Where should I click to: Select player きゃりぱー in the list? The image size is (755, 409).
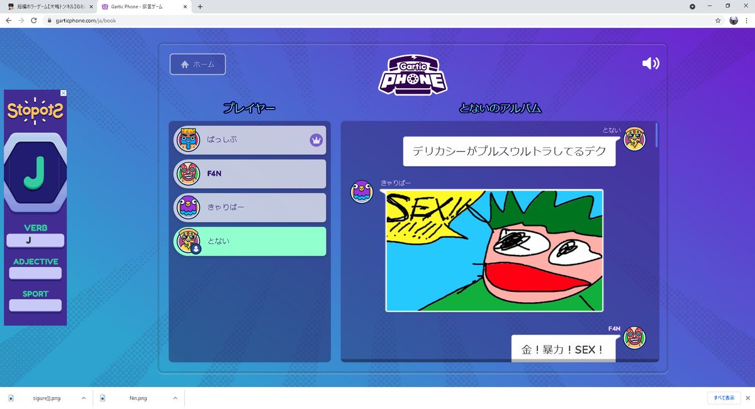pos(250,208)
